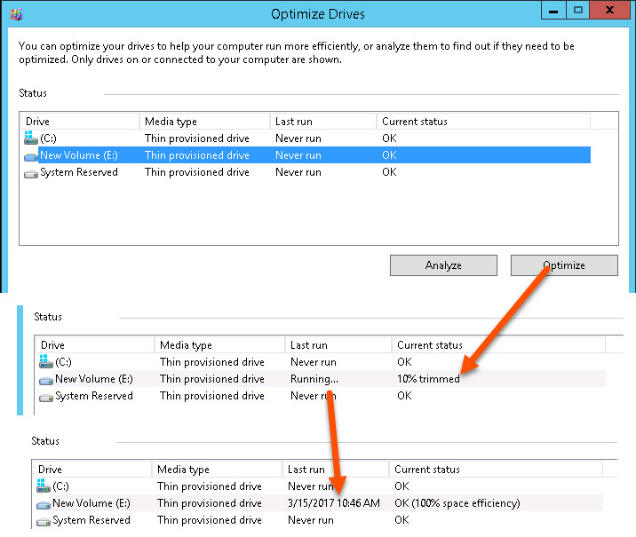
Task: Select (C:) drive label in the highlighted-row list
Action: (48, 138)
